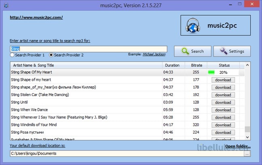The width and height of the screenshot is (262, 165).
Task: Download Sting Windmills of Your Mind
Action: click(x=223, y=125)
